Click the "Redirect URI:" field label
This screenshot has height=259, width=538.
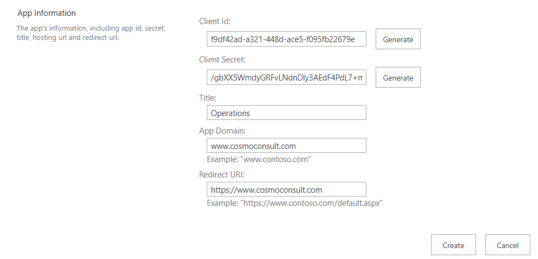pos(222,175)
